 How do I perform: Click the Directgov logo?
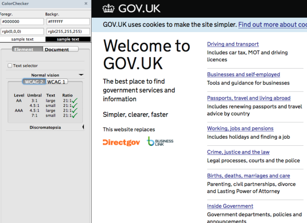pos(121,142)
